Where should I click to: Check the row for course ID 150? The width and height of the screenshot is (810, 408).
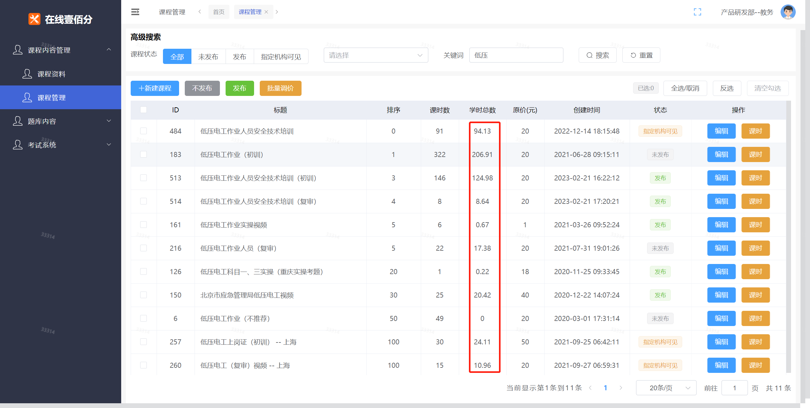143,295
